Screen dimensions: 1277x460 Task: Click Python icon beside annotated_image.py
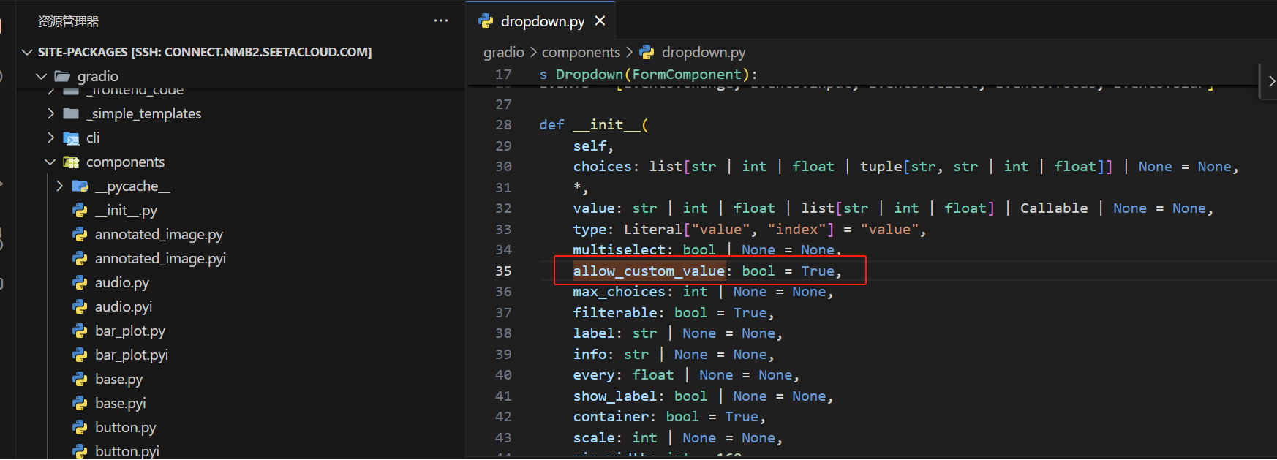(80, 234)
